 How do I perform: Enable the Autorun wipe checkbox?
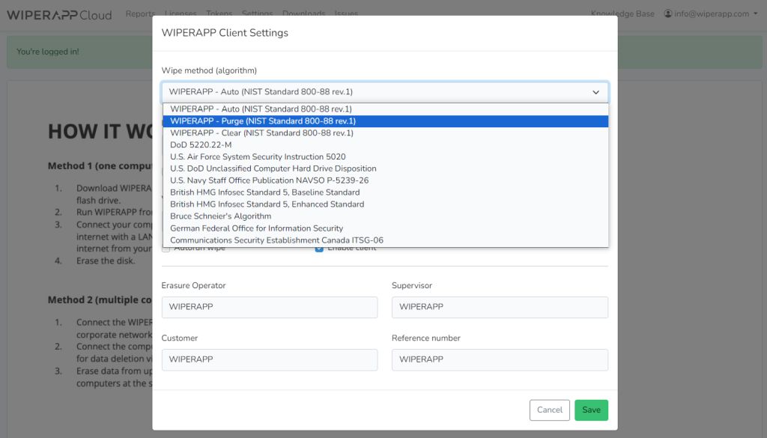[x=166, y=248]
